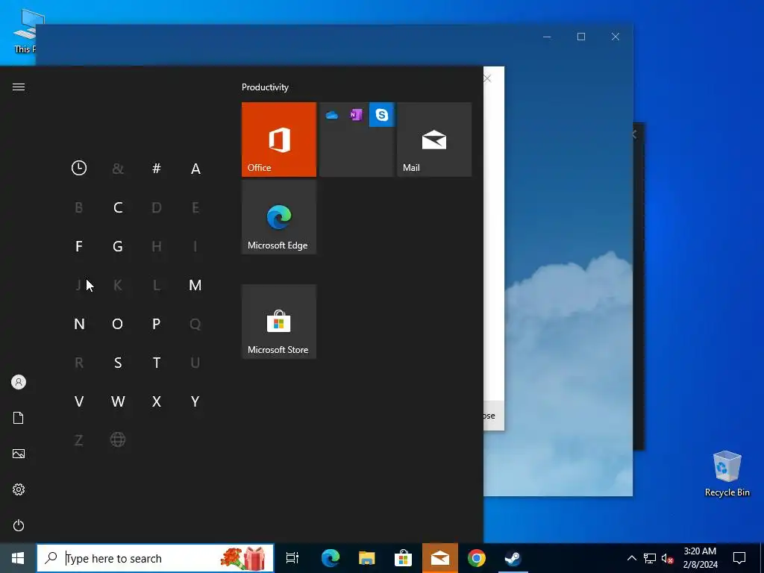Open the muted volume icon

[x=667, y=558]
